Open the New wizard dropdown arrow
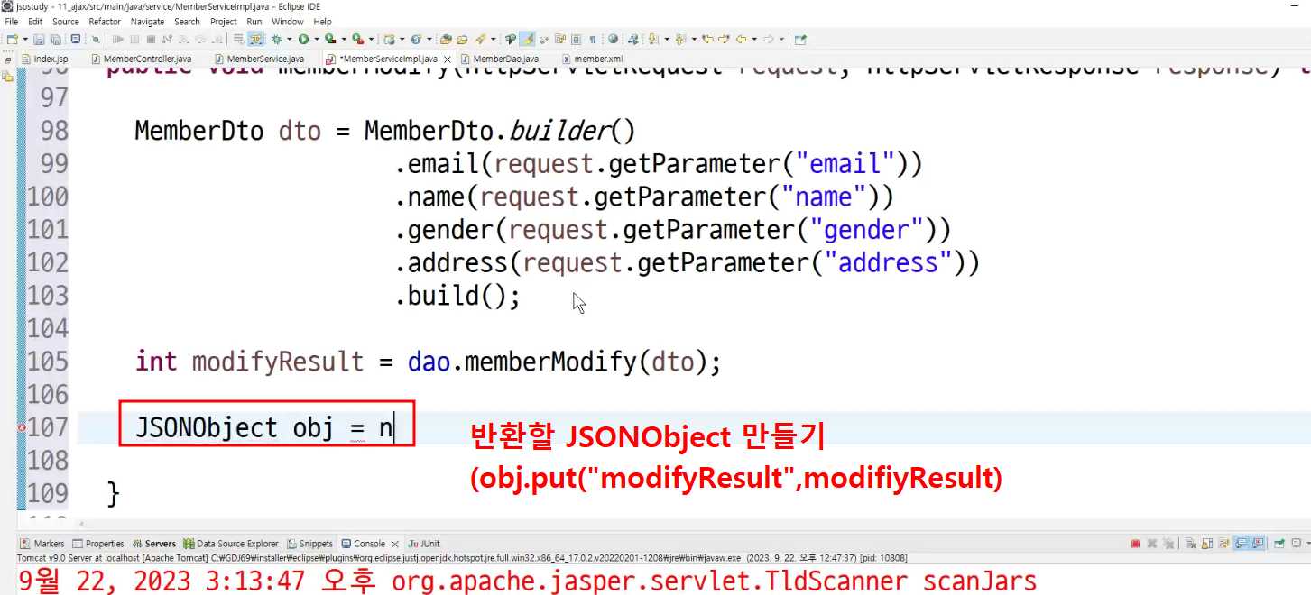The image size is (1311, 595). point(25,40)
